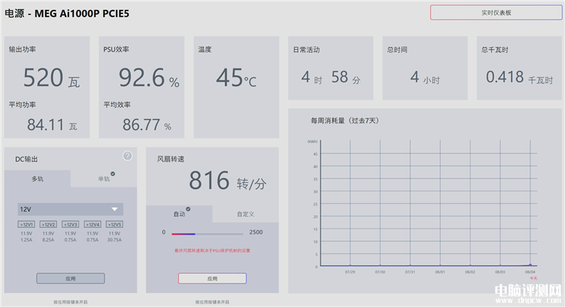The width and height of the screenshot is (565, 307).
Task: Click the 电源 - MEG Ai1000P PCIE5 page title
Action: (x=67, y=13)
